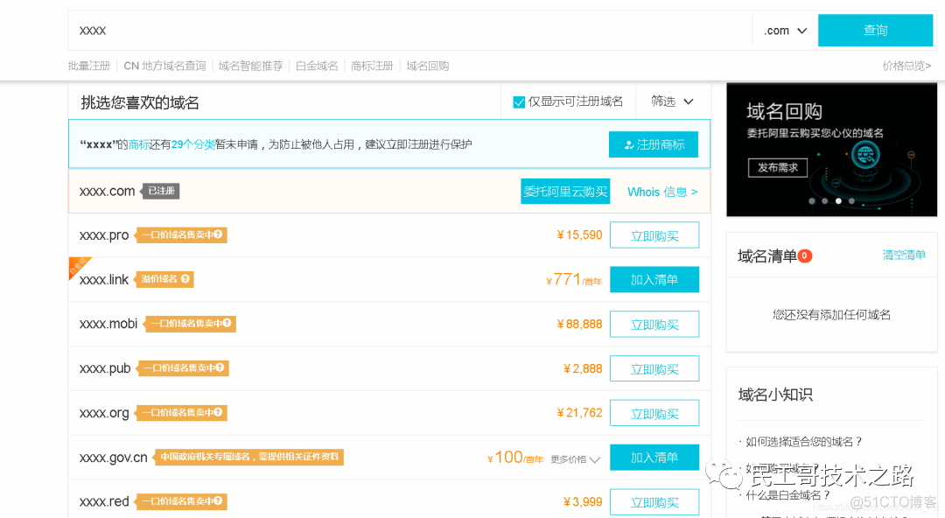
Task: Uncheck the 仅显示可注册域名 checkbox
Action: coord(519,101)
